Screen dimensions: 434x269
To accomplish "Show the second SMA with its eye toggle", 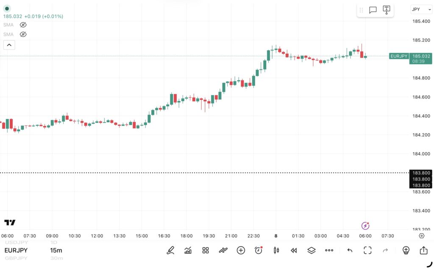I will point(23,34).
